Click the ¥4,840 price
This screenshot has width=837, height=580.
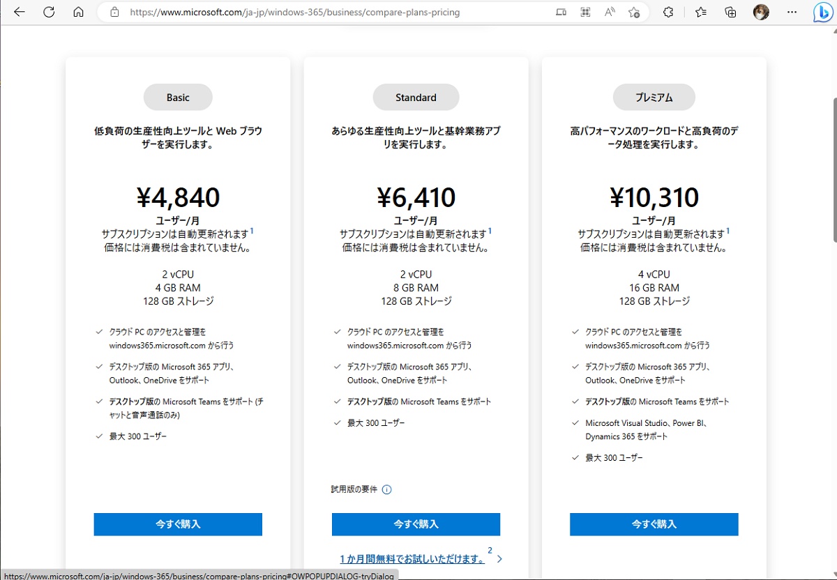coord(178,198)
